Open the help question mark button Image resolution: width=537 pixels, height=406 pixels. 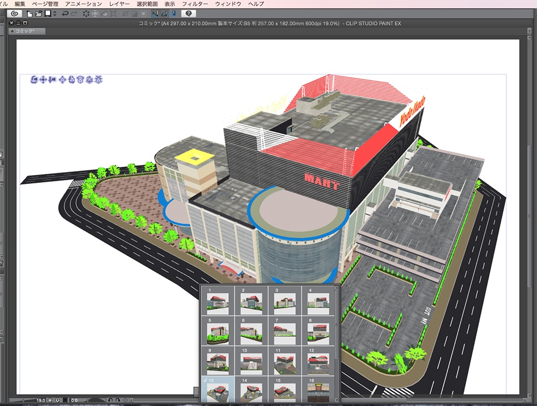pyautogui.click(x=188, y=13)
